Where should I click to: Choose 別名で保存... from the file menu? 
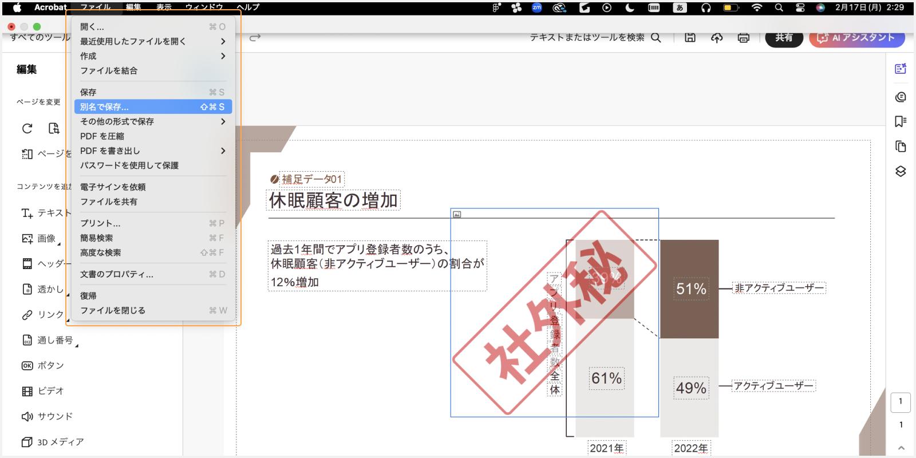153,107
